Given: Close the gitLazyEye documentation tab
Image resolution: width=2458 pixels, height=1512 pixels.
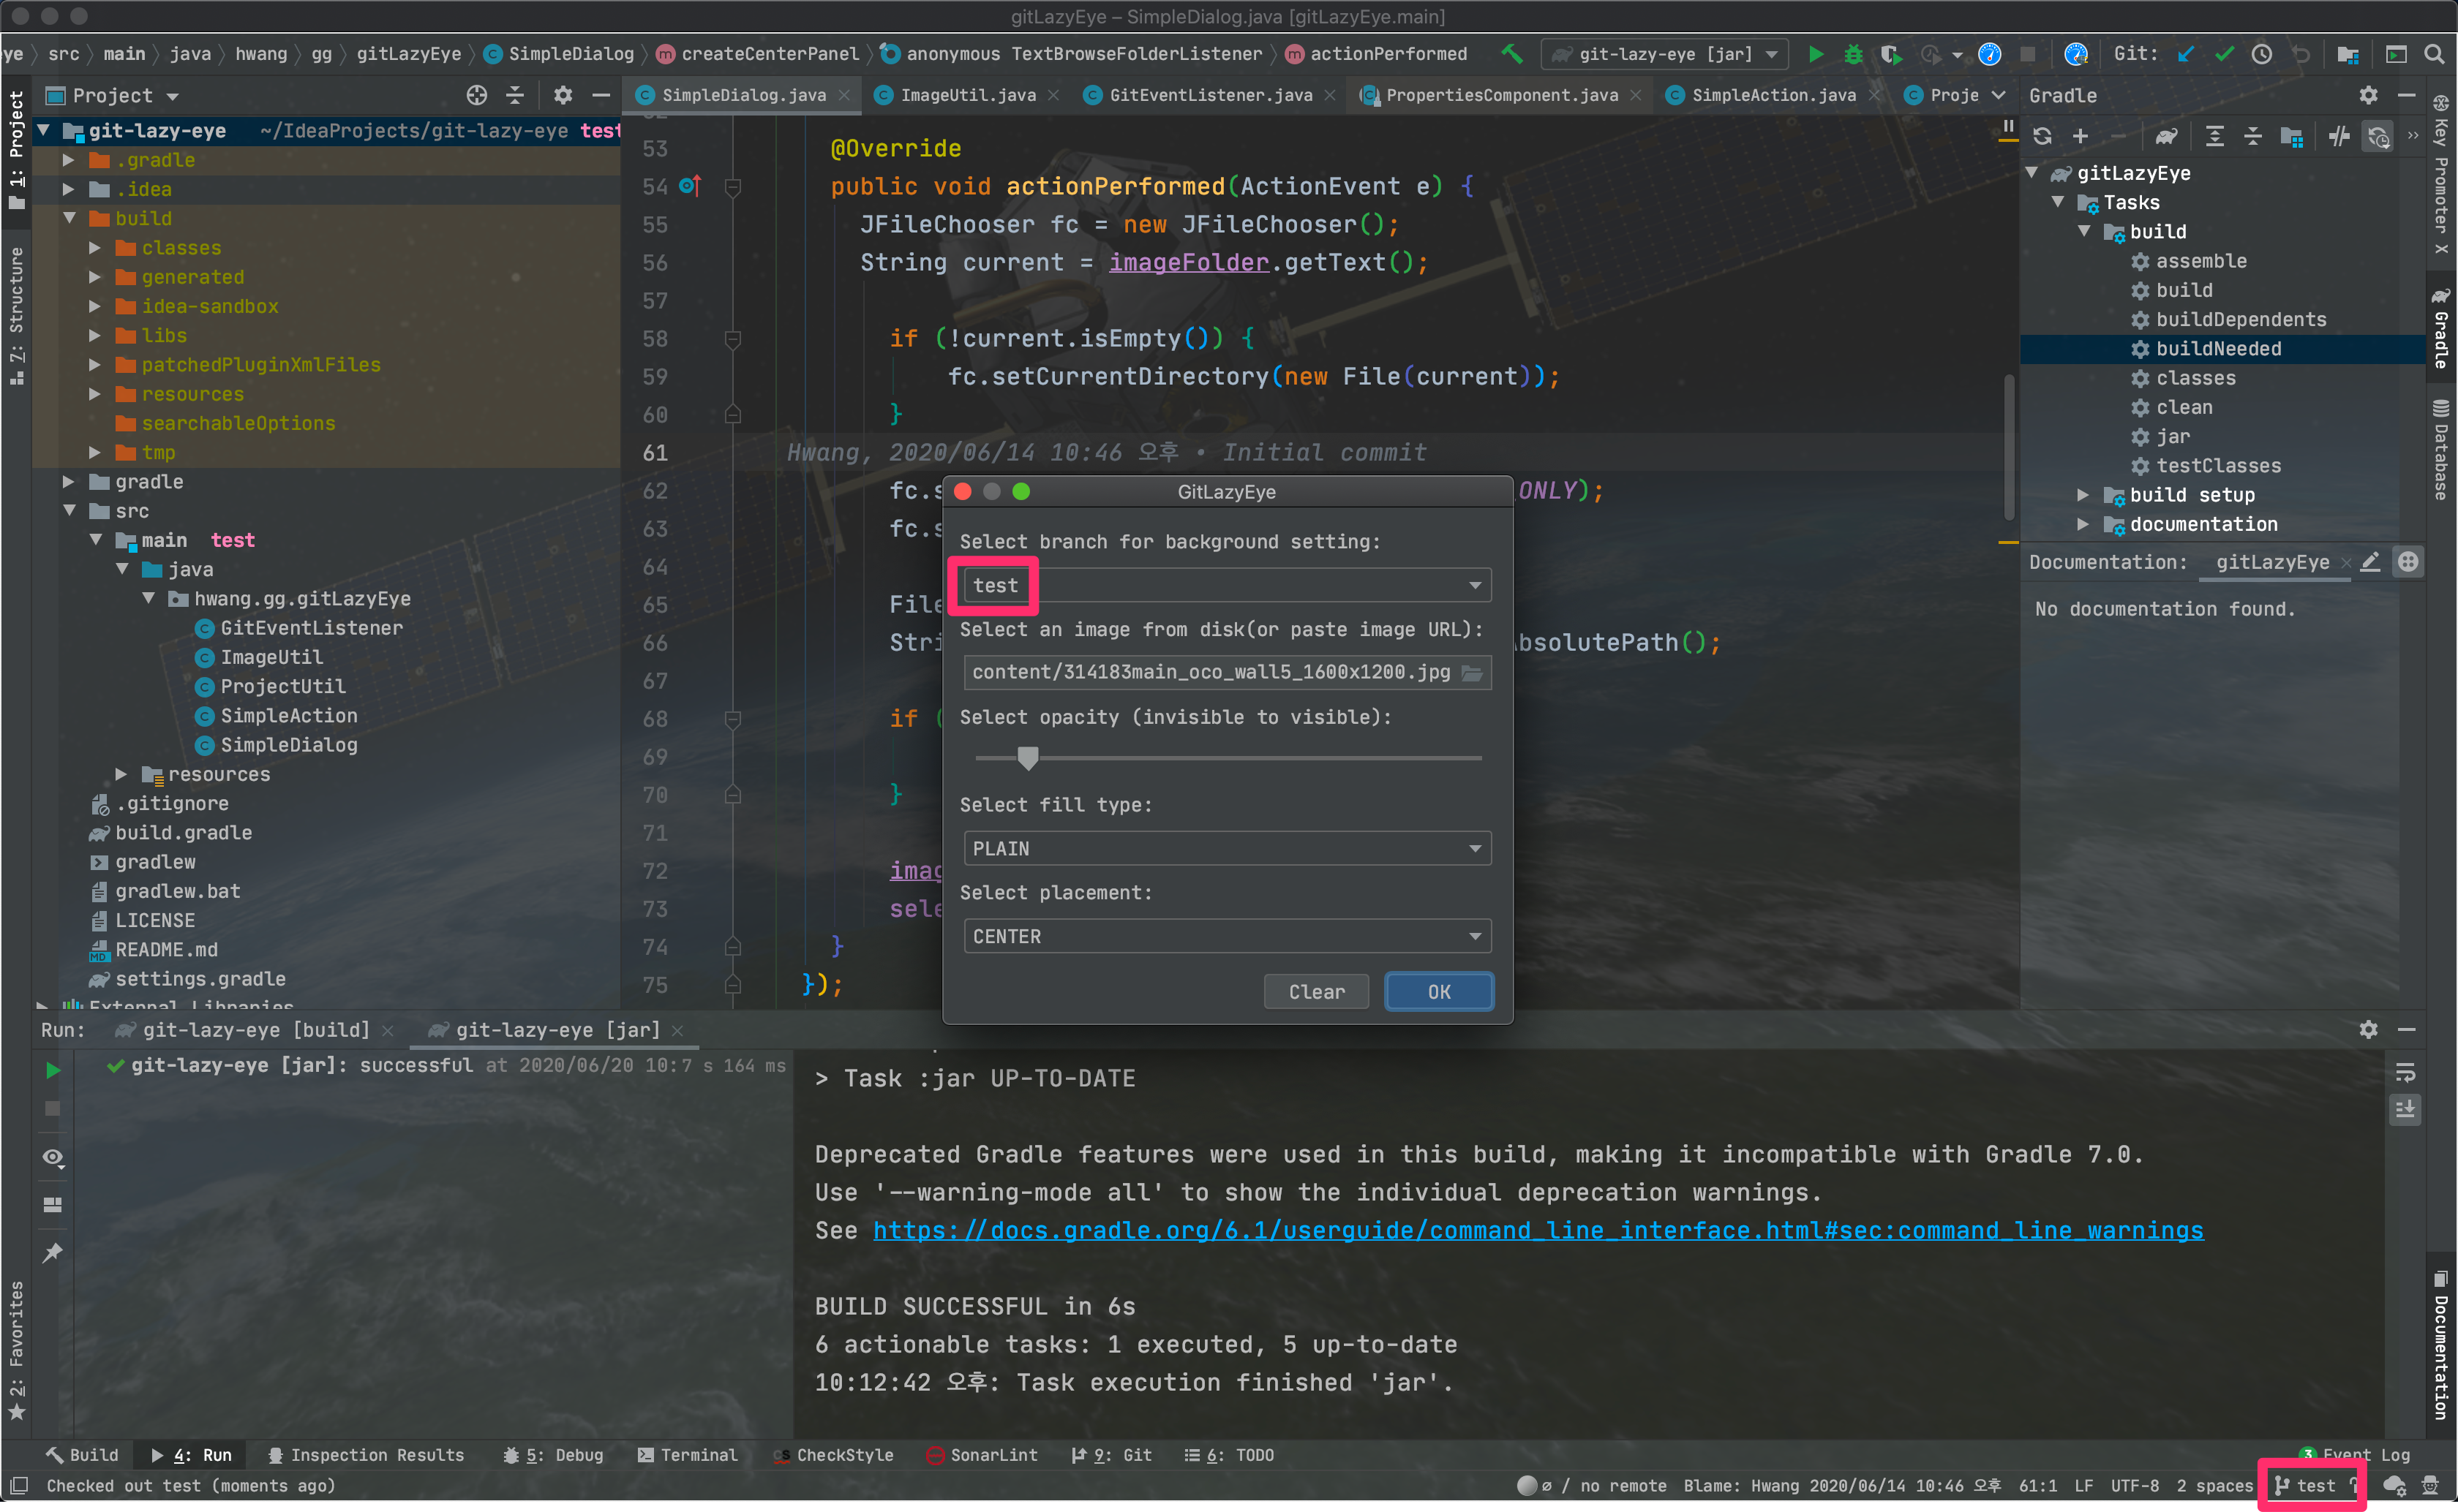Looking at the screenshot, I should 2346,563.
